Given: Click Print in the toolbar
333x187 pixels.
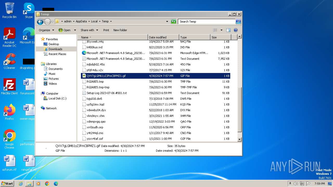Looking at the screenshot, I should [106, 30].
